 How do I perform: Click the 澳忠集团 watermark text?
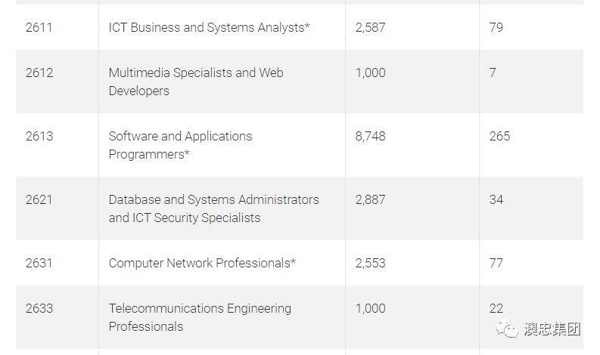coord(550,329)
